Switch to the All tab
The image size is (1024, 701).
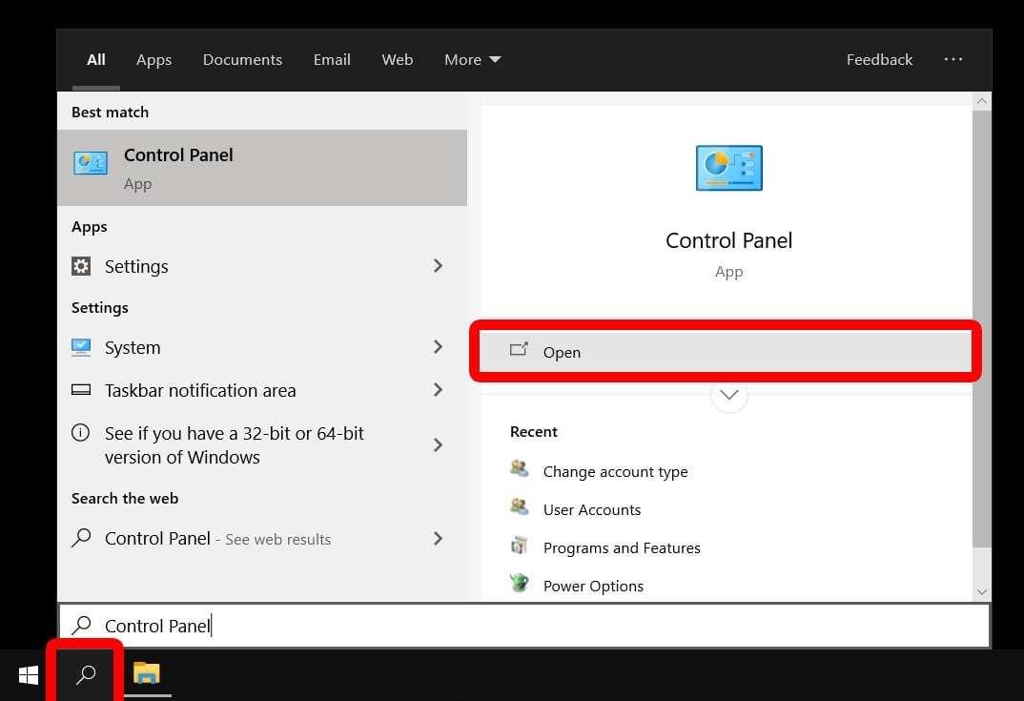point(96,59)
